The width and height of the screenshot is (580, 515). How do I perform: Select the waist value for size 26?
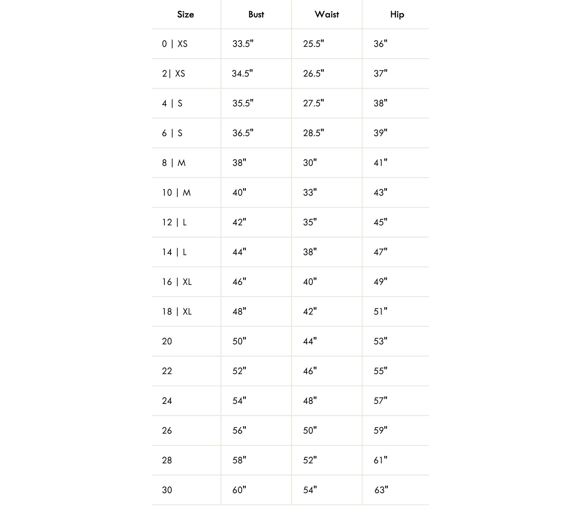click(310, 431)
